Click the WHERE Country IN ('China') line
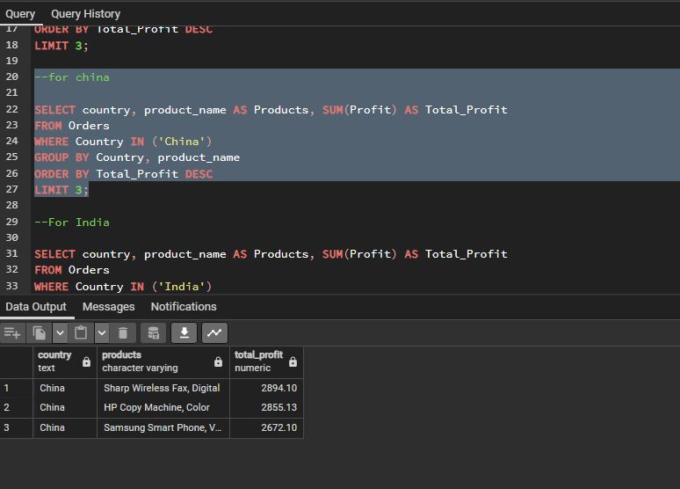The height and width of the screenshot is (489, 680). coord(123,142)
